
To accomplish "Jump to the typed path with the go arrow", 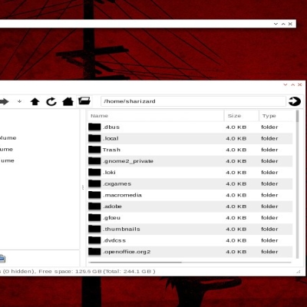I will click(295, 101).
